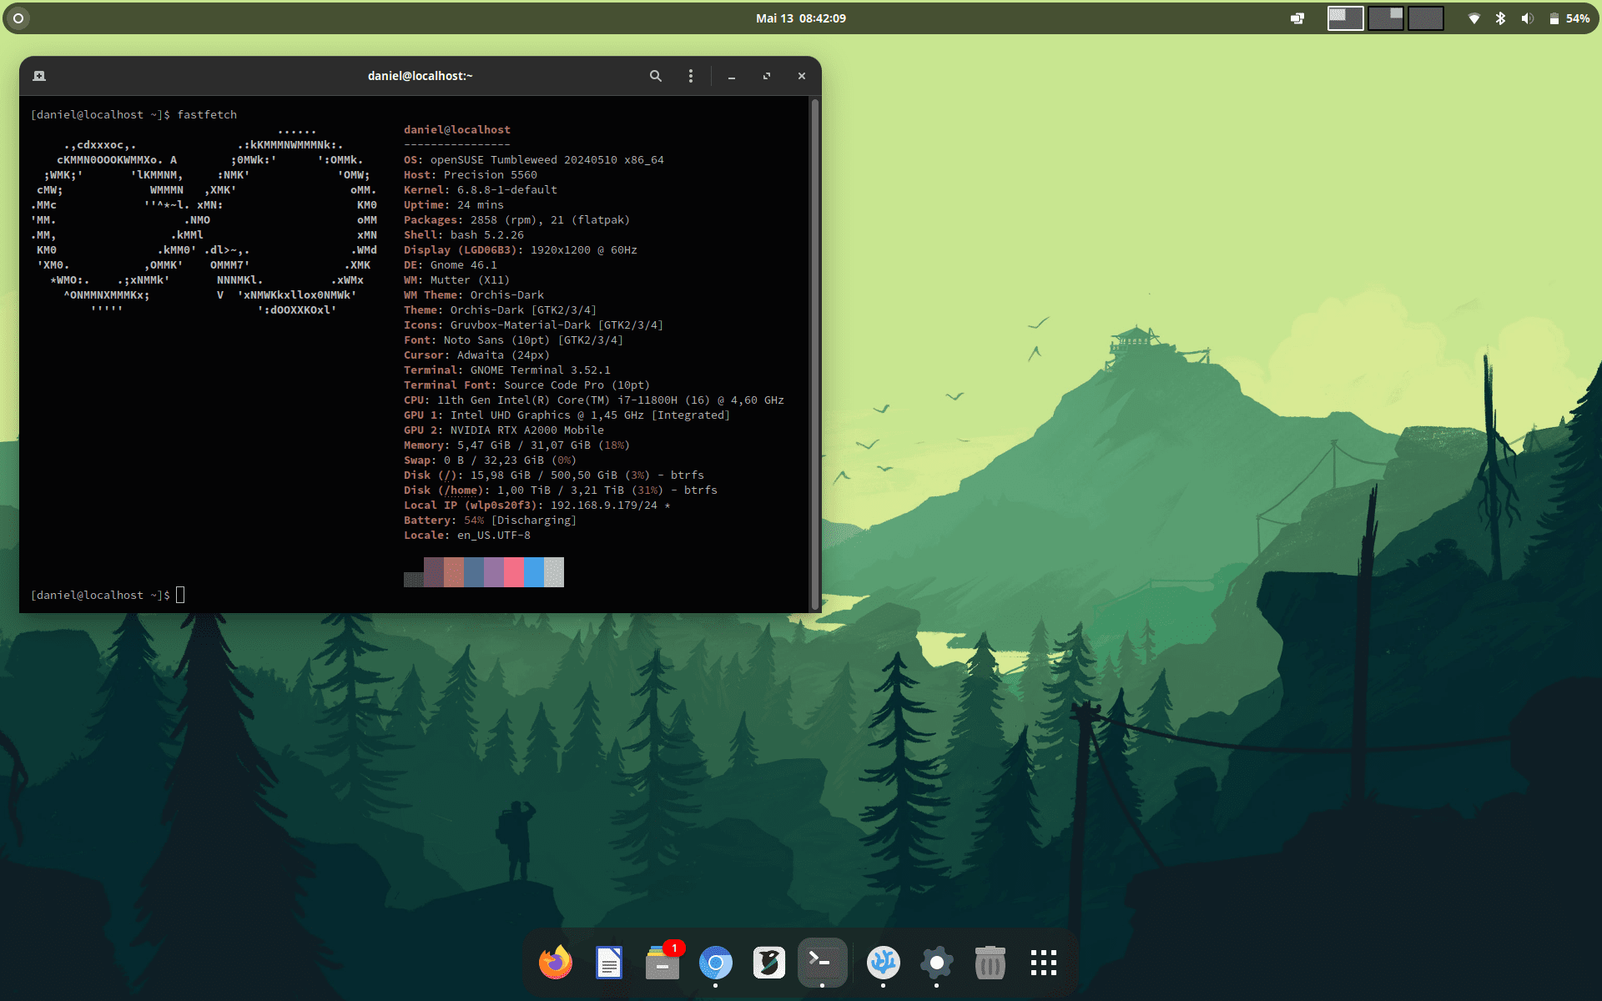
Task: Click the terminal prompt cursor
Action: (180, 595)
